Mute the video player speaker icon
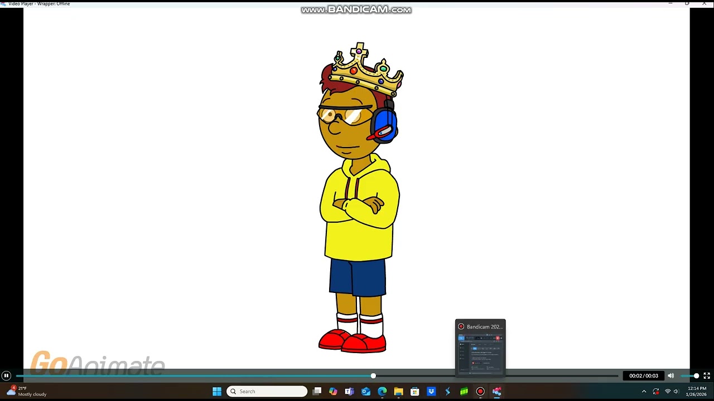The image size is (714, 401). click(x=671, y=376)
